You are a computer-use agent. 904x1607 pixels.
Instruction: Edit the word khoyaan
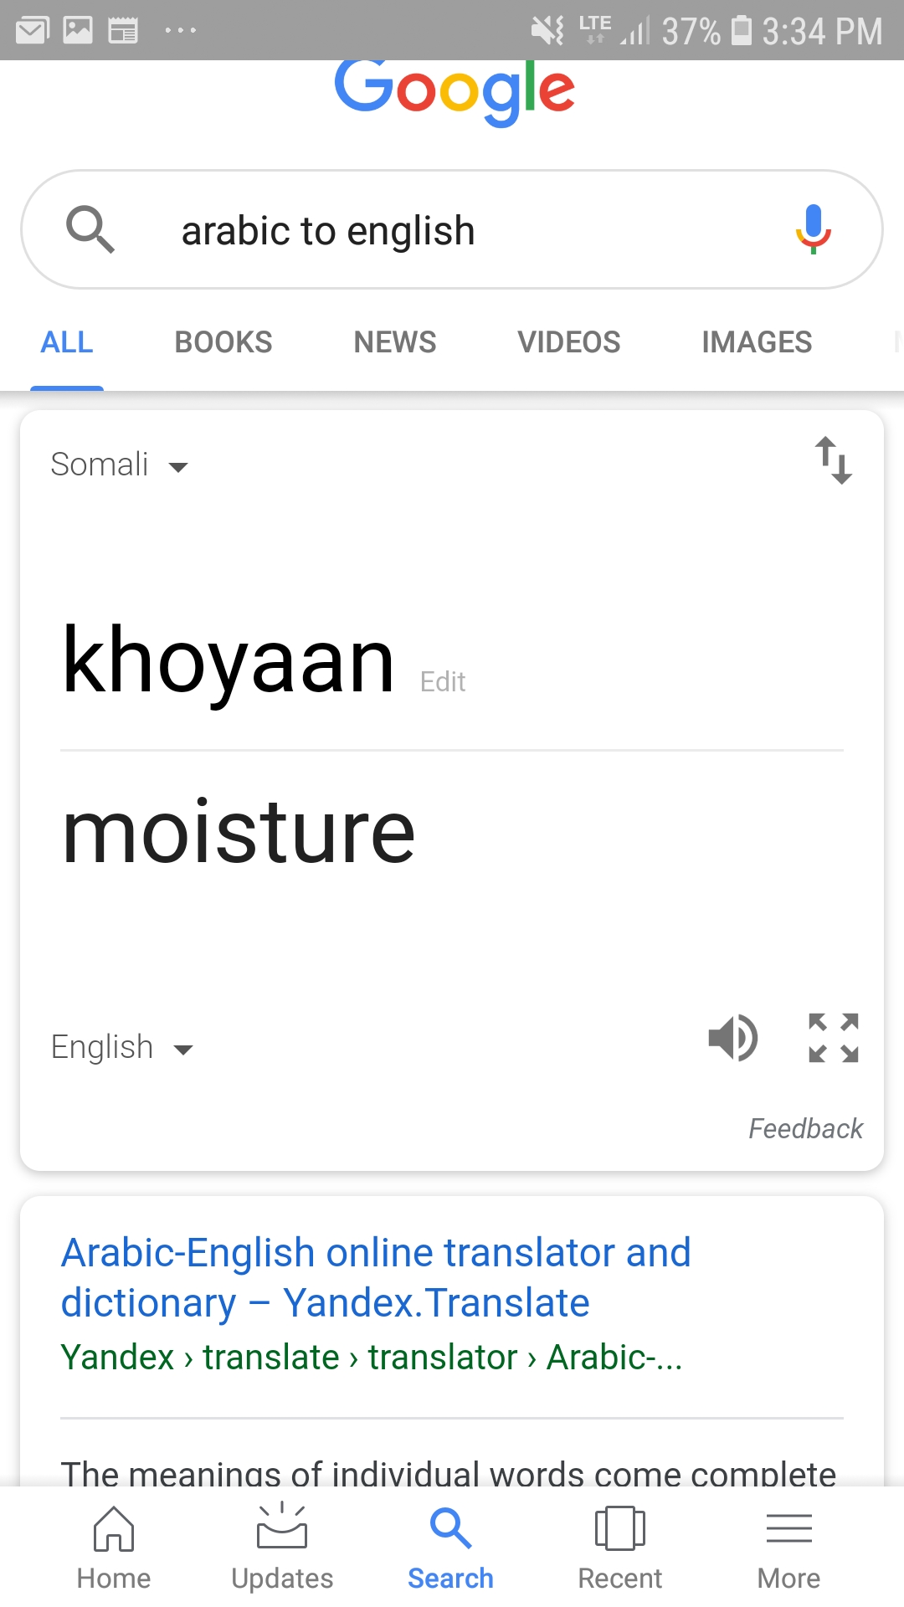coord(443,681)
